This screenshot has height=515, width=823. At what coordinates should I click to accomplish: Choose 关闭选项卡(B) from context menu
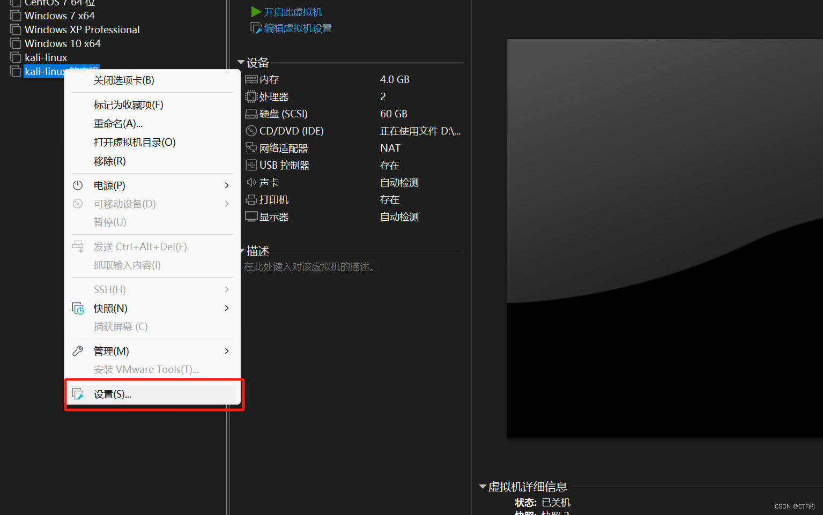pyautogui.click(x=124, y=80)
